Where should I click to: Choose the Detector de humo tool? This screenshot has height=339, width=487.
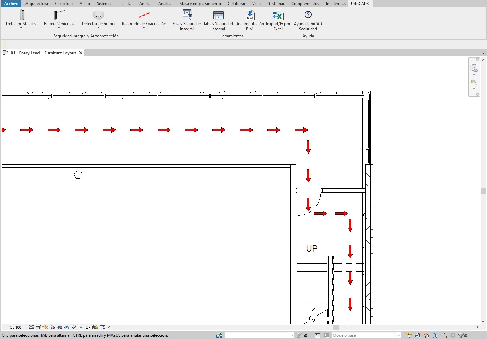[x=98, y=18]
